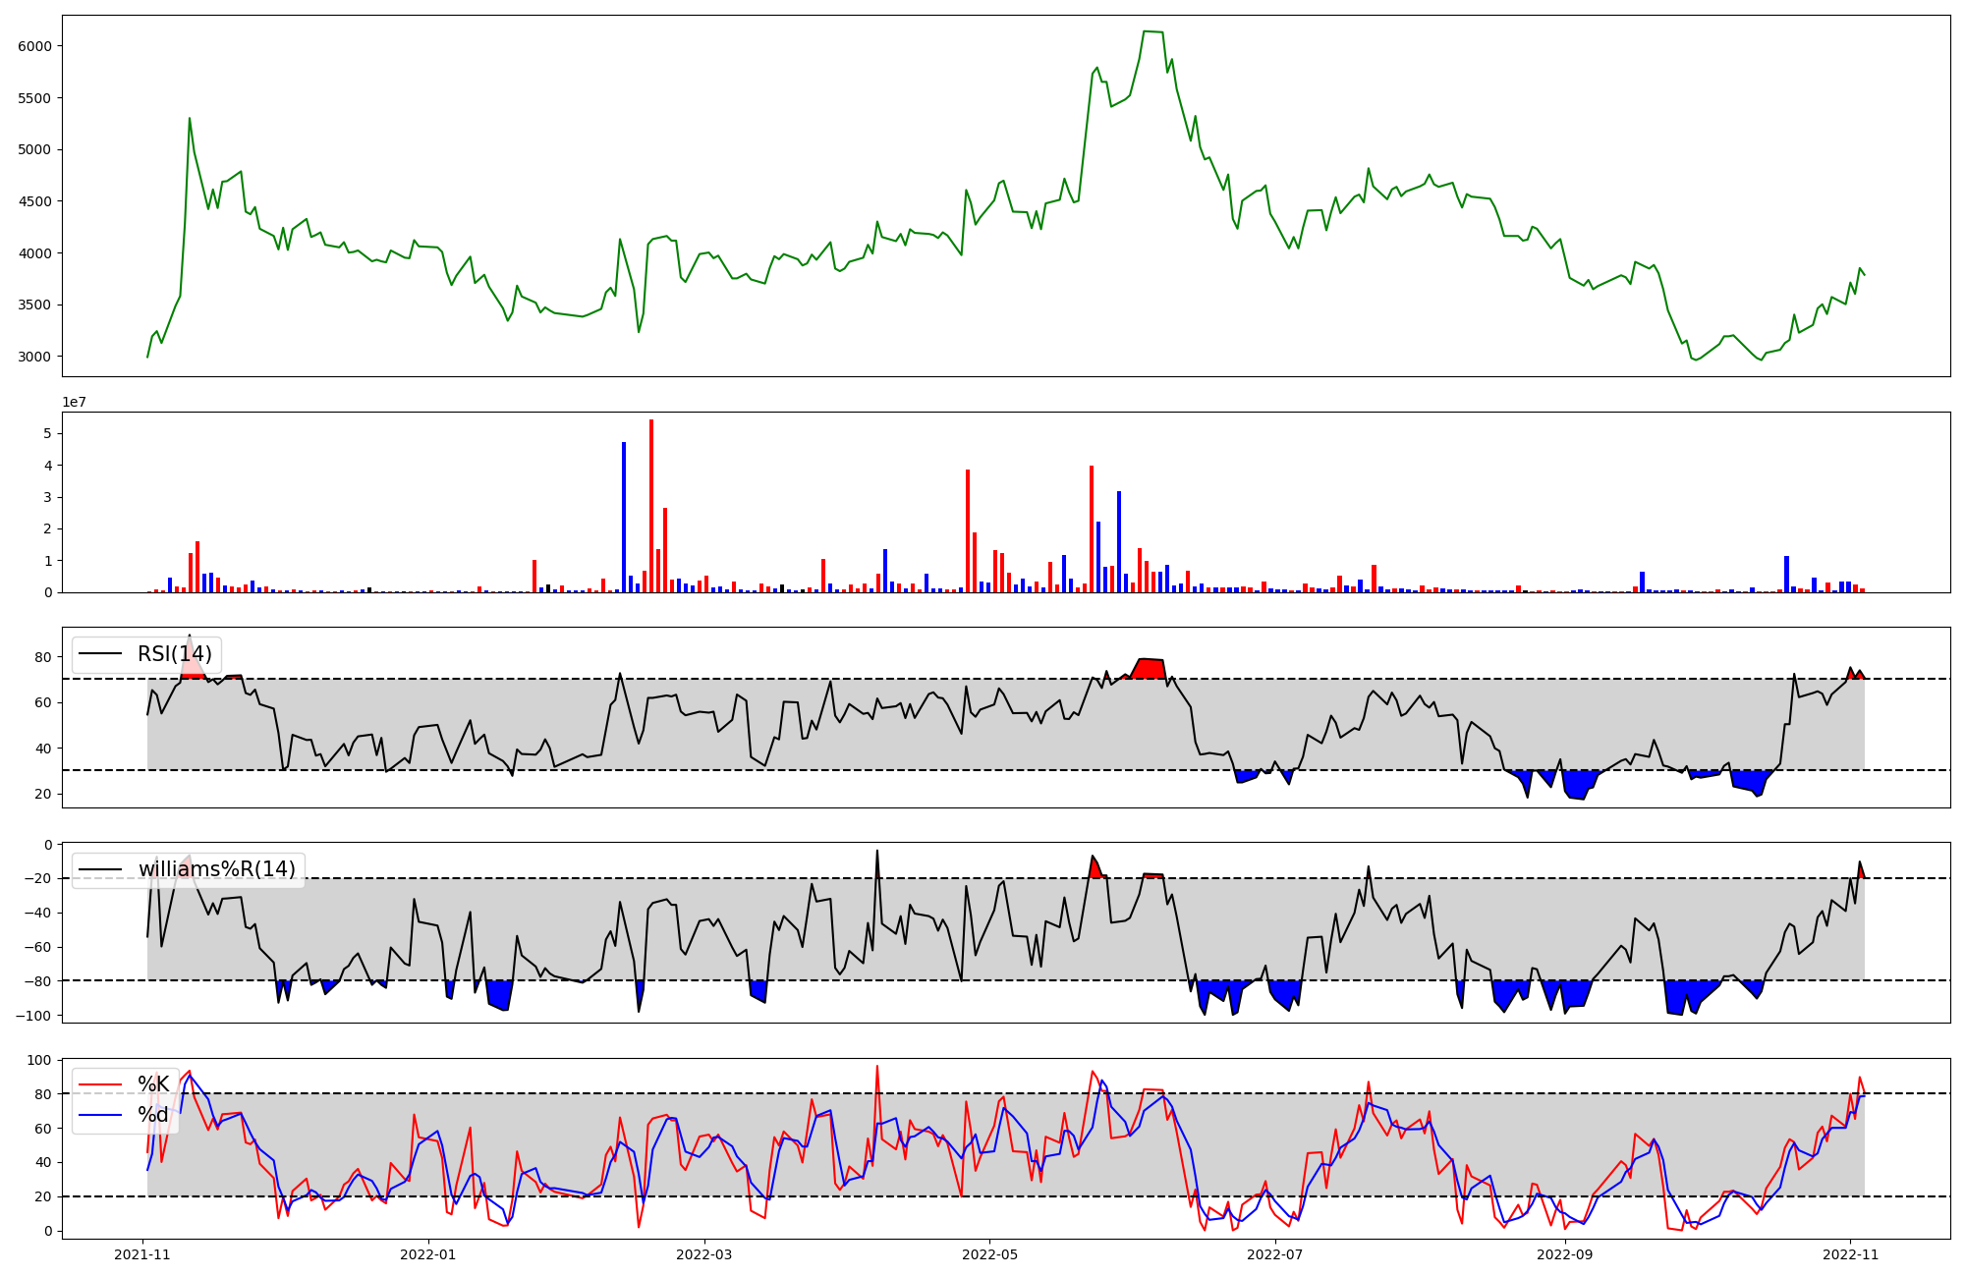Click the 1e7 volume scale label
The height and width of the screenshot is (1277, 1965).
pyautogui.click(x=74, y=402)
